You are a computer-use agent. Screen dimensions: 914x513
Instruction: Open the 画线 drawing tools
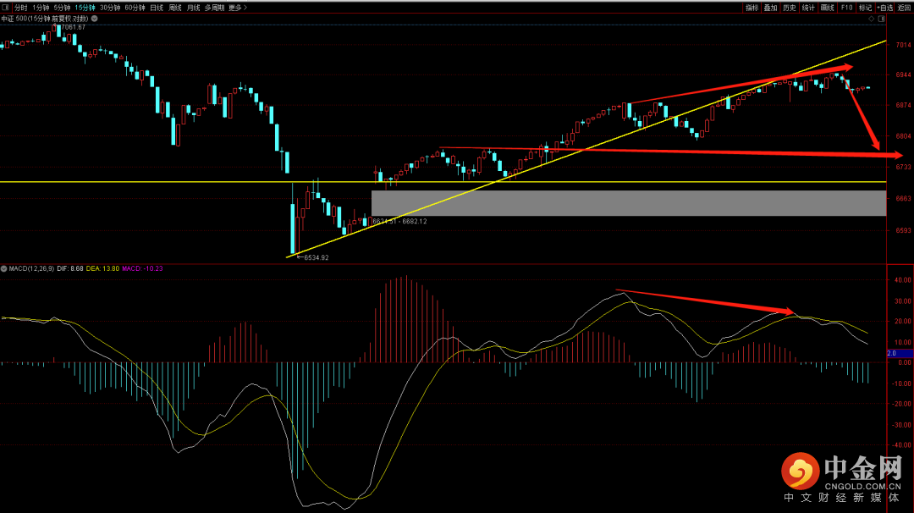(827, 8)
